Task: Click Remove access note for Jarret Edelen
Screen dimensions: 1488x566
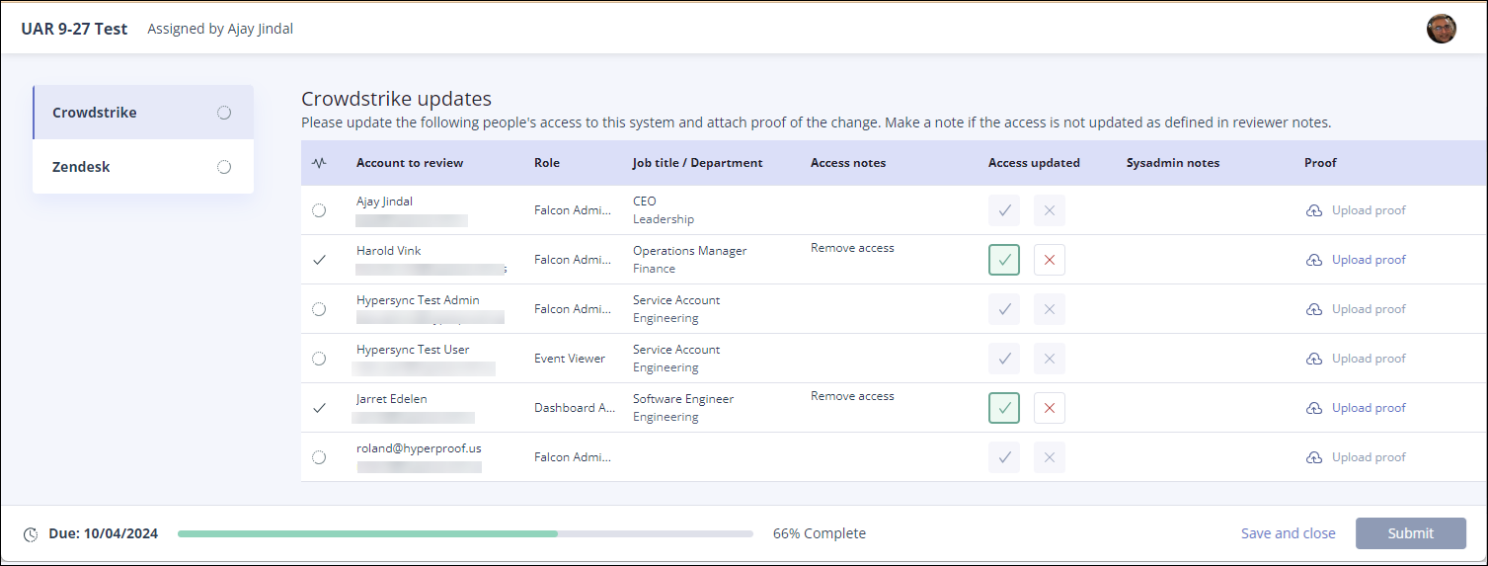Action: pyautogui.click(x=852, y=396)
